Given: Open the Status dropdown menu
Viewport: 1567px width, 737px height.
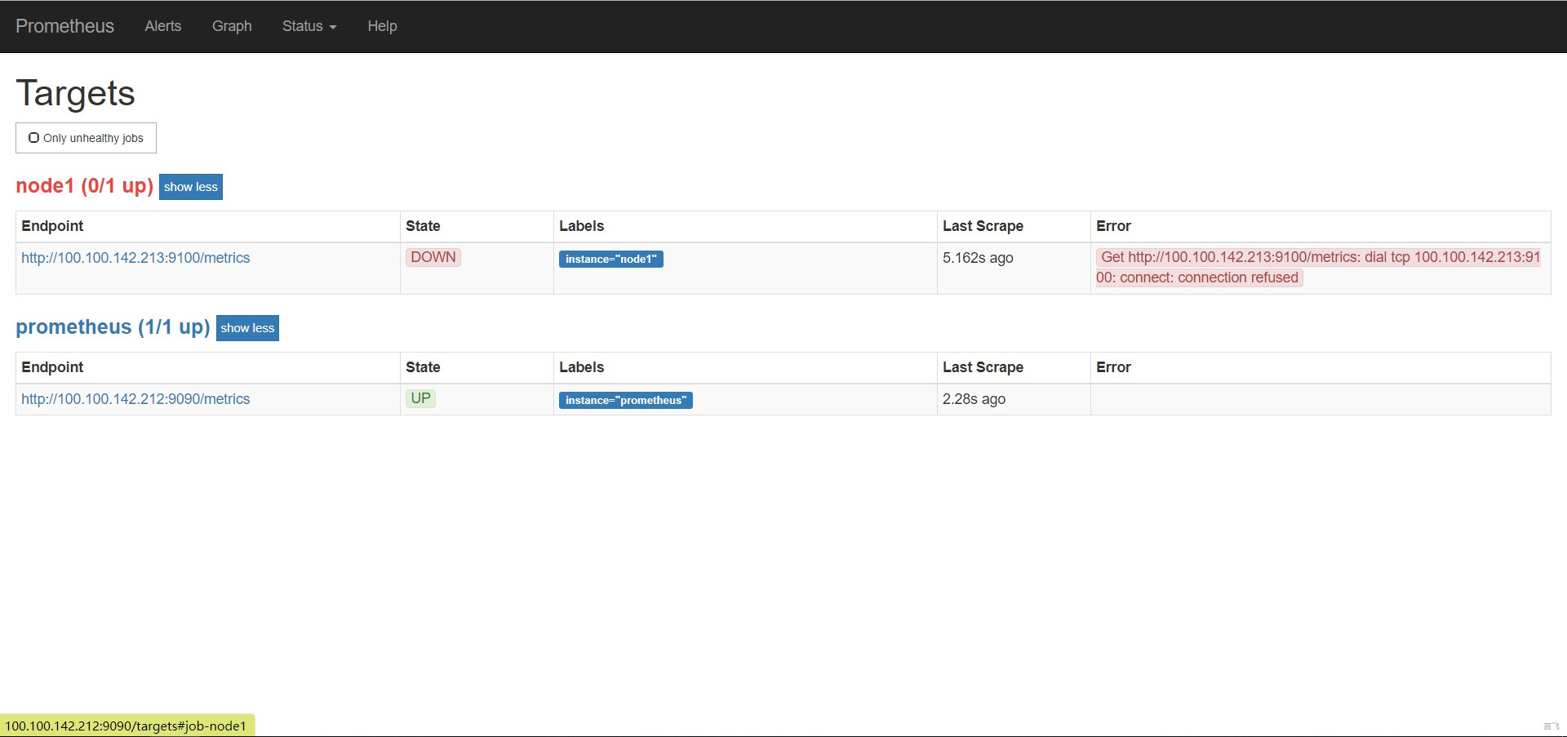Looking at the screenshot, I should 309,26.
